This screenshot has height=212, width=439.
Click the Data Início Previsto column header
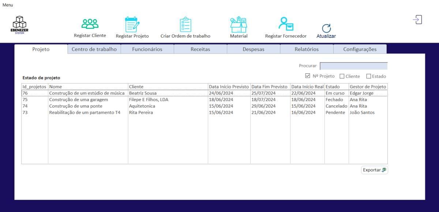coord(229,86)
